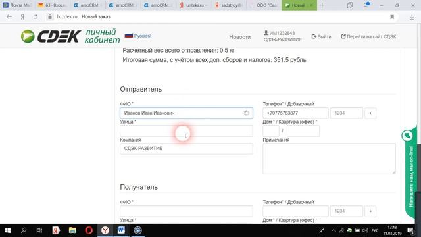Show hidden tray icons chevron
Viewport: 421px width, 237px height.
[334, 230]
